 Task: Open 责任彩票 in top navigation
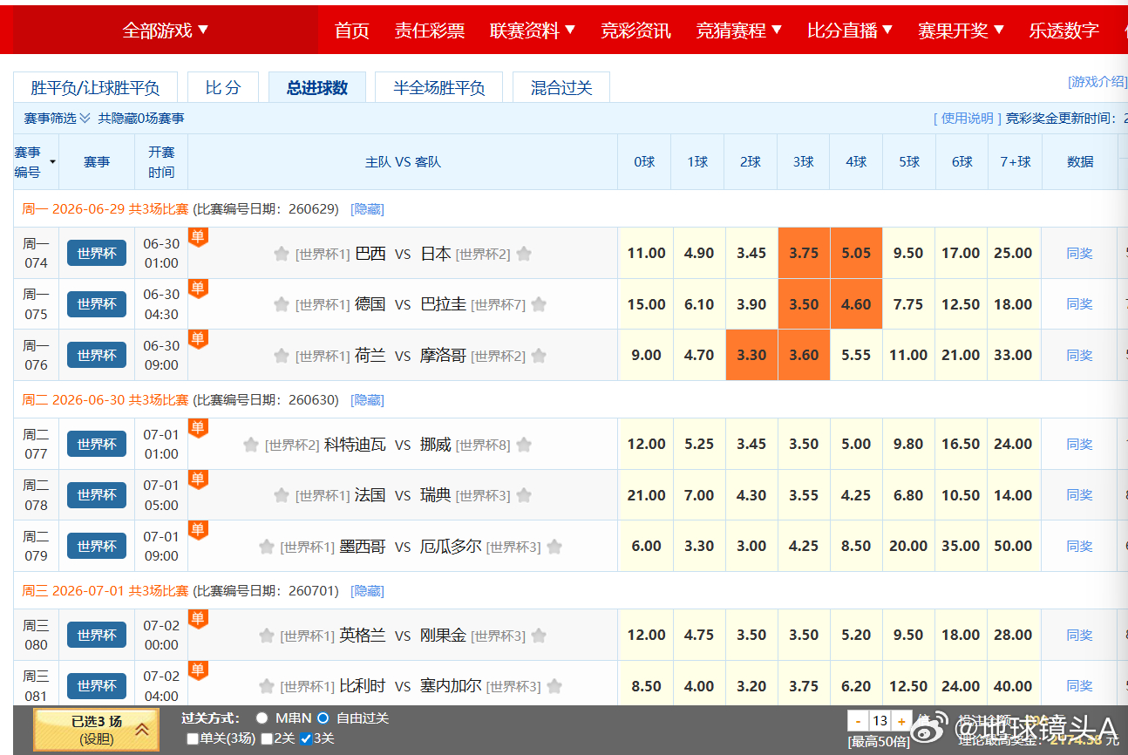[430, 31]
